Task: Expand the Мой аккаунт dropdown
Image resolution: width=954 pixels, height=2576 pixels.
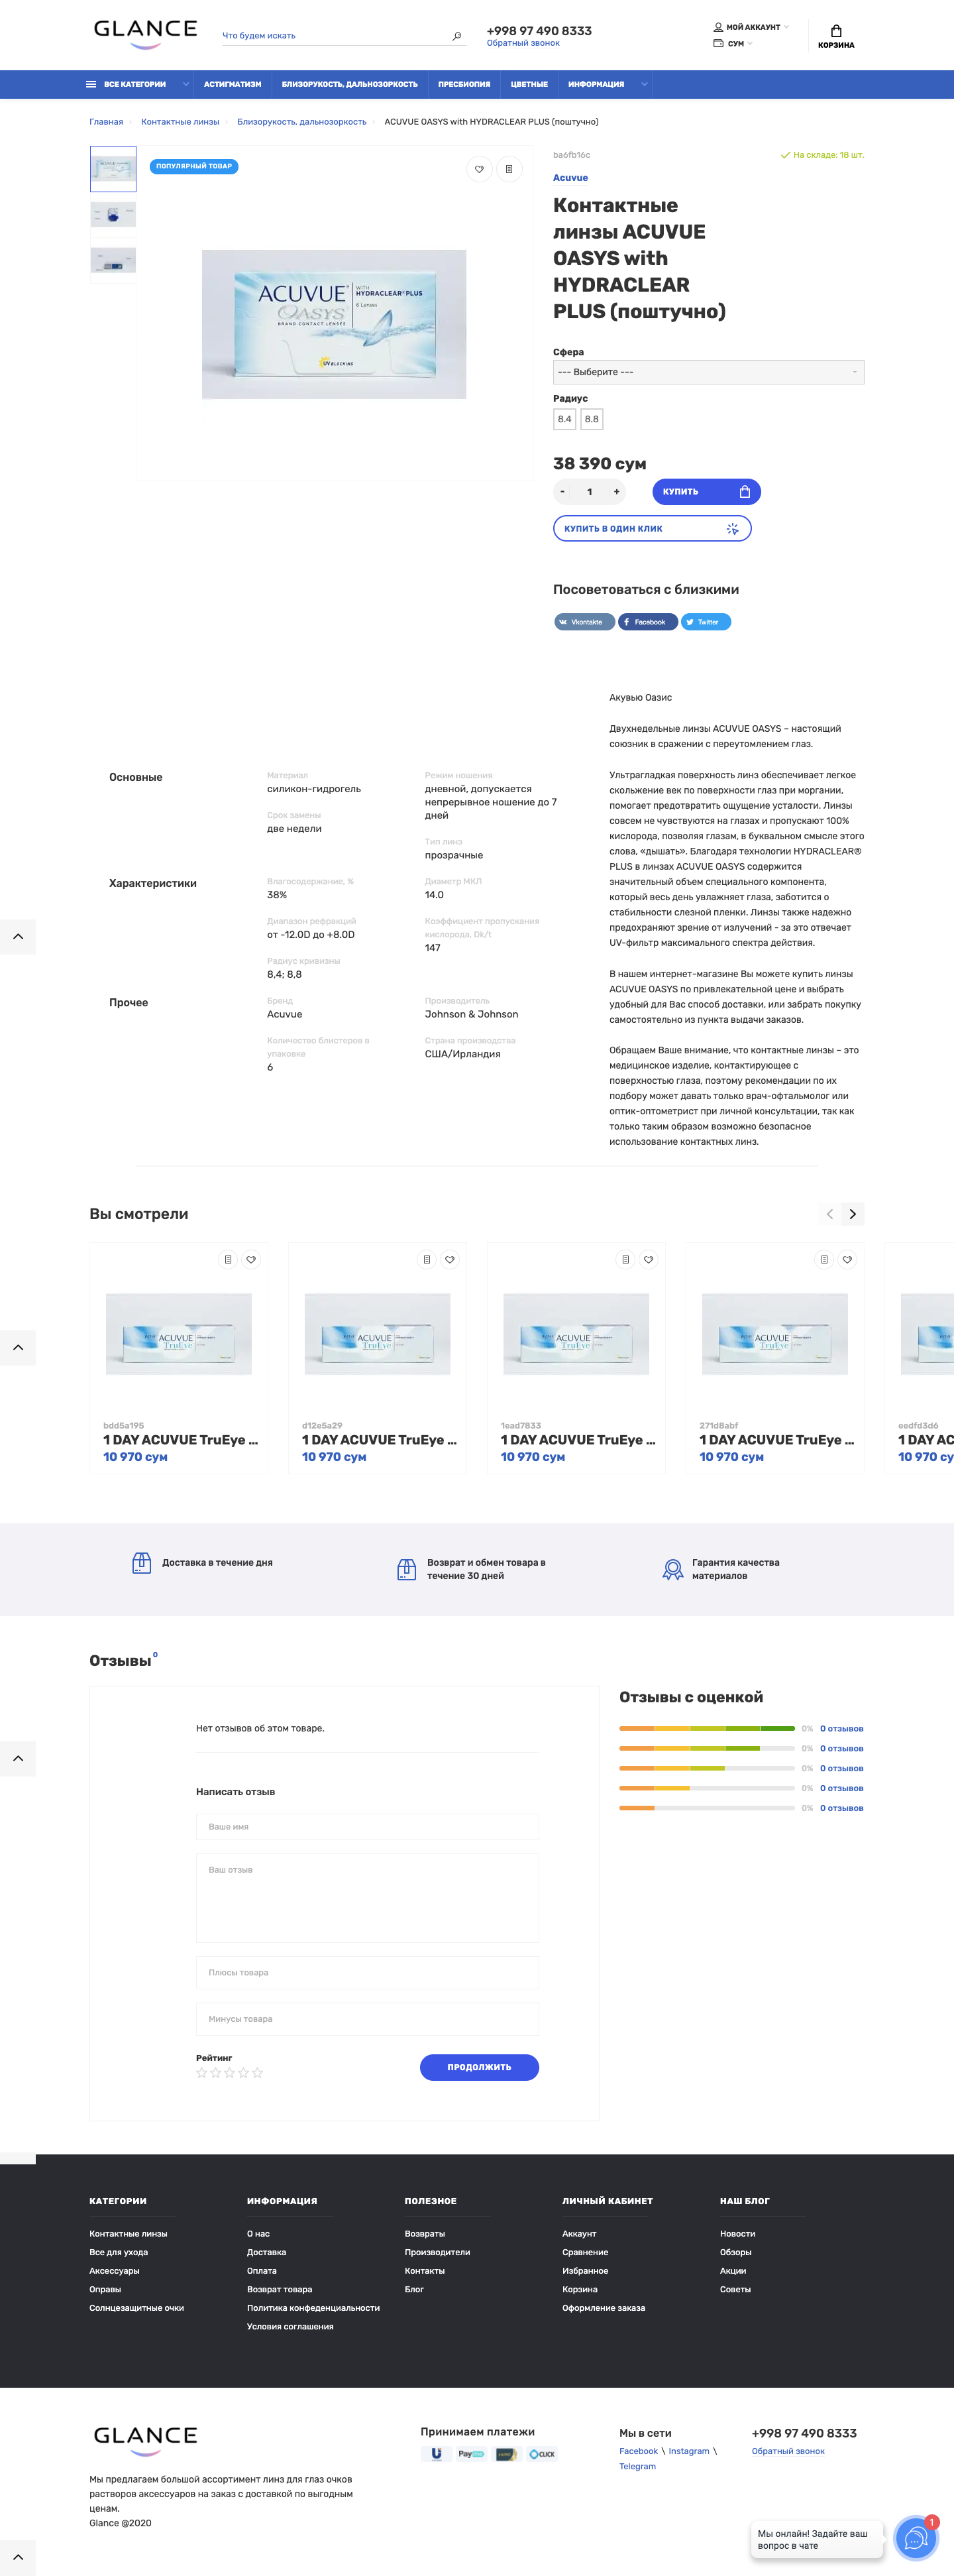Action: [x=751, y=27]
